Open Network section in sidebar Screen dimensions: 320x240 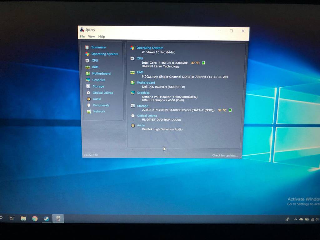pyautogui.click(x=99, y=112)
